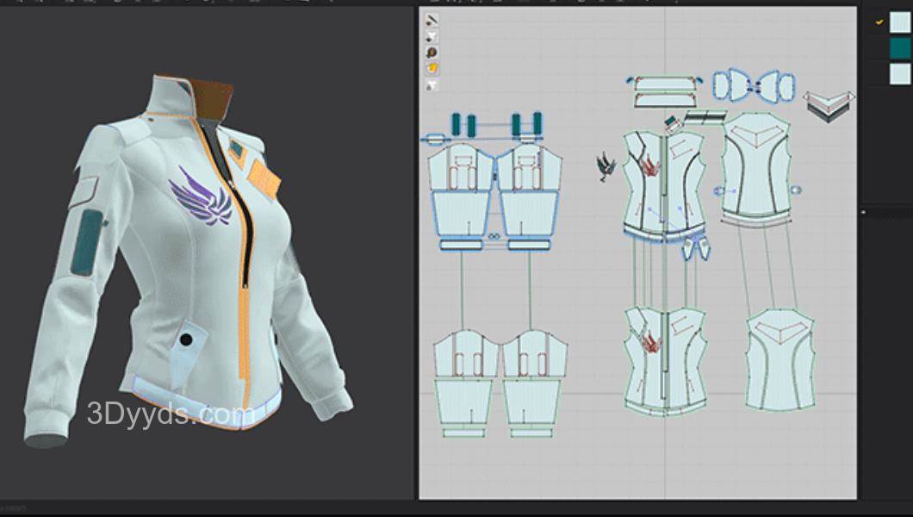This screenshot has width=913, height=517.
Task: Click the round dark brown icon in 2D toolbar
Action: pyautogui.click(x=432, y=53)
